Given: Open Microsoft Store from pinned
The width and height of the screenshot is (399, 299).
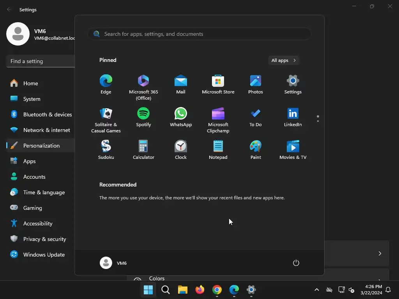Looking at the screenshot, I should coord(218,84).
